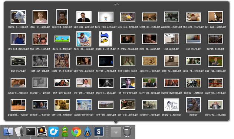Screen dimensions: 234x139
Task: Open deal-wi...ater.gif file
Action: click(x=40, y=17)
